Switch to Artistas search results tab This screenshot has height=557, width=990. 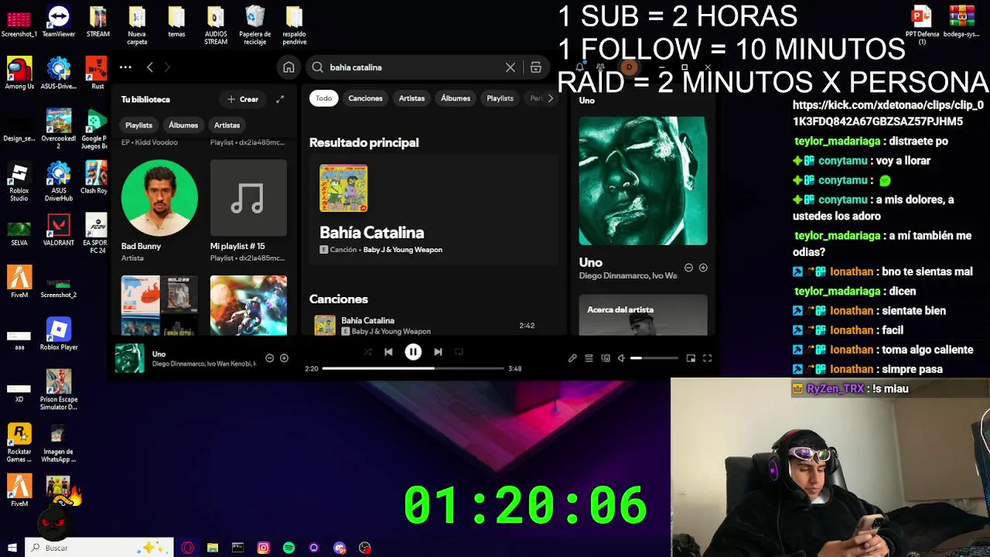coord(411,98)
